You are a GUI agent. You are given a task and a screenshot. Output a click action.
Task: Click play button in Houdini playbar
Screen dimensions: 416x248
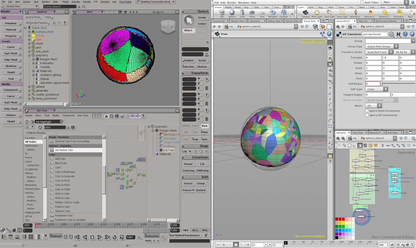[242, 245]
